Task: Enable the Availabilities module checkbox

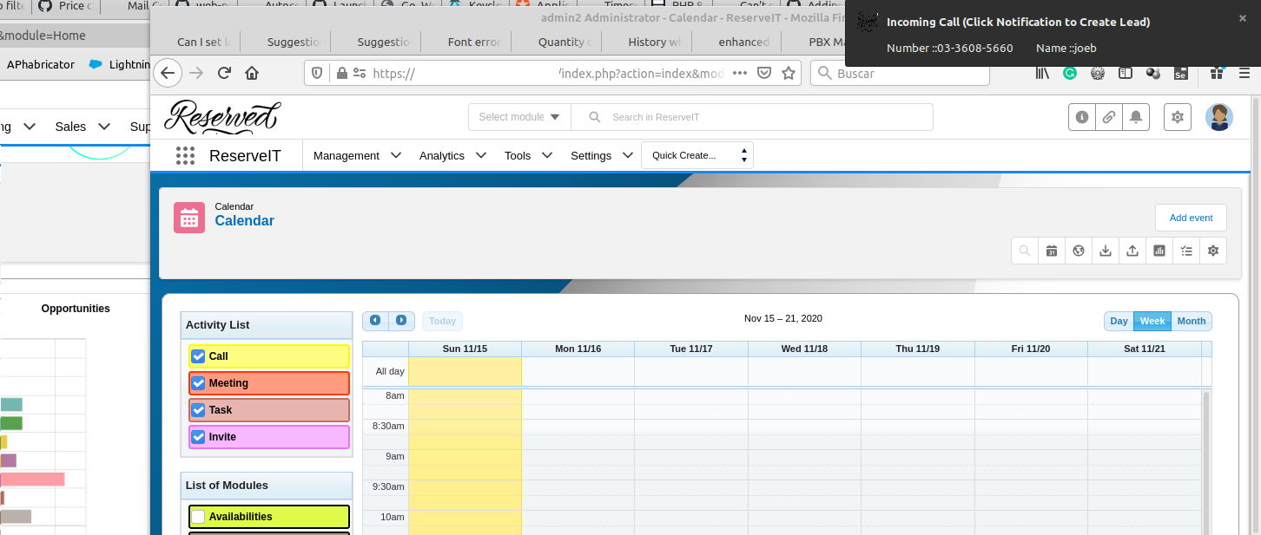Action: pyautogui.click(x=198, y=517)
